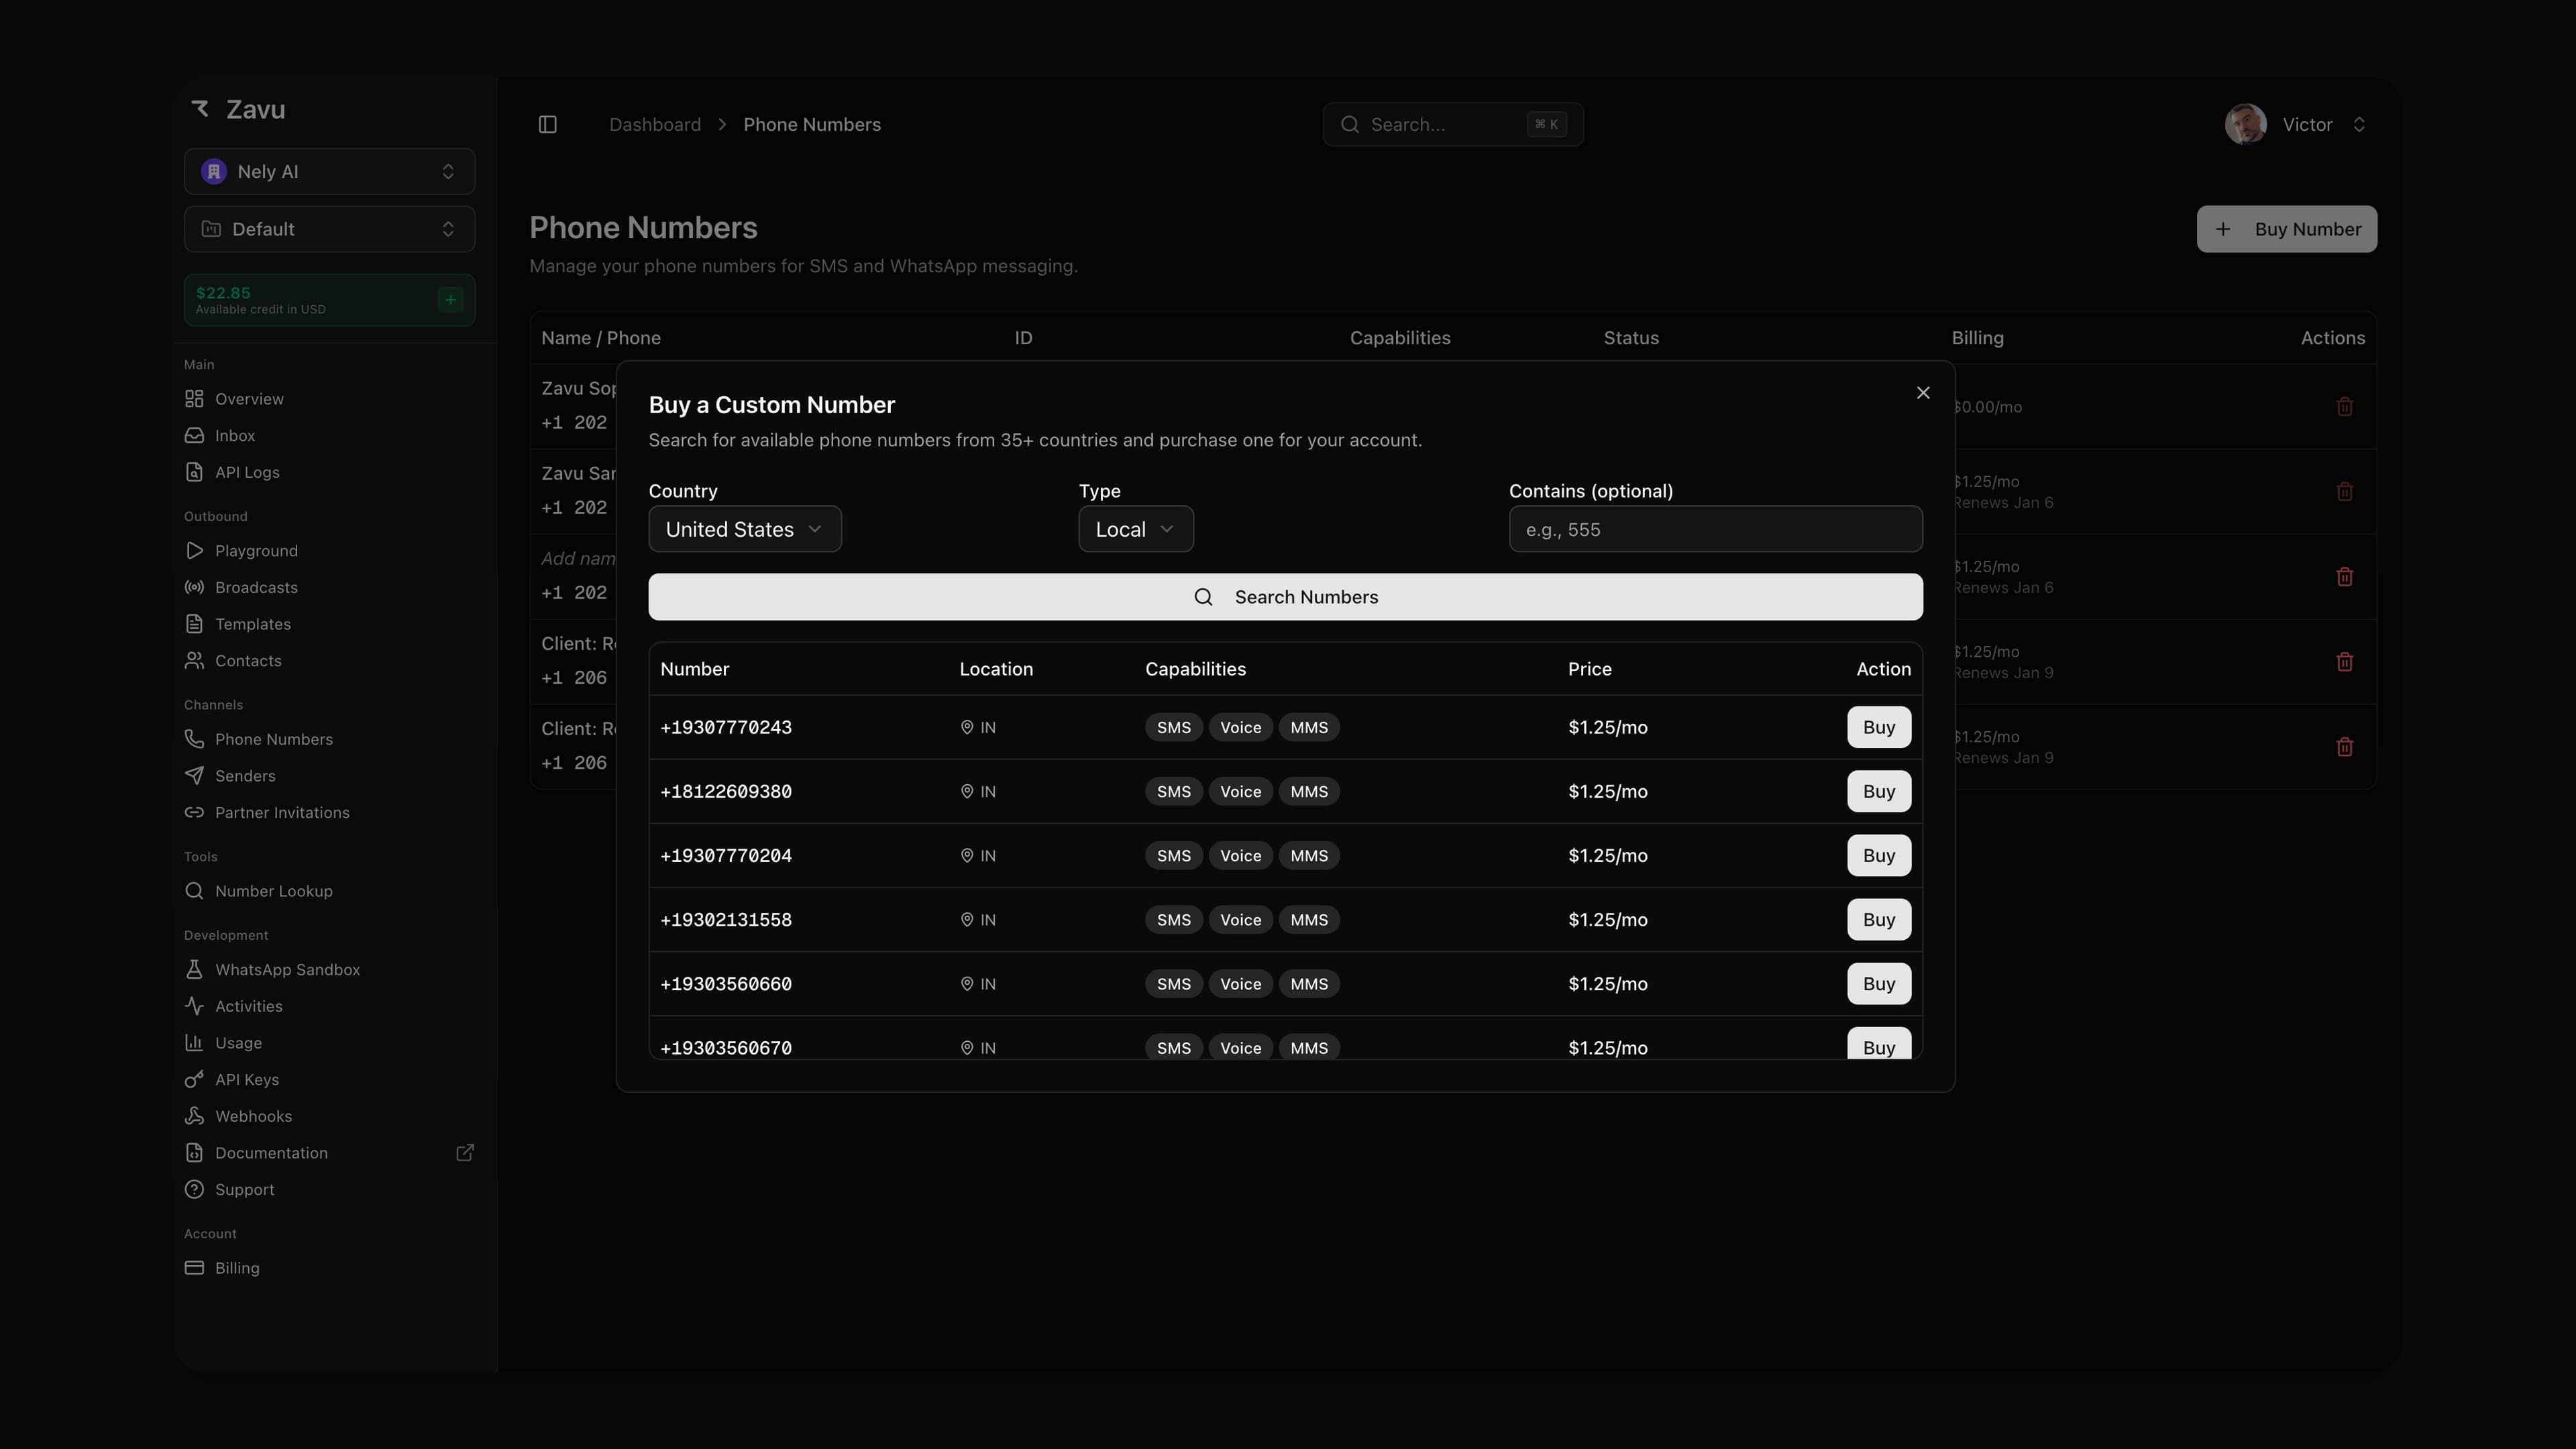Open Phone Numbers in the sidebar

[273, 739]
